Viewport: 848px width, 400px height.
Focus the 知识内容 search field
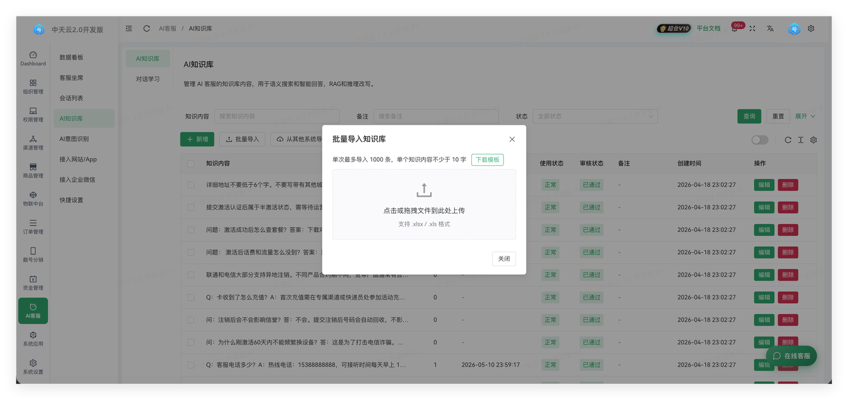pyautogui.click(x=276, y=116)
